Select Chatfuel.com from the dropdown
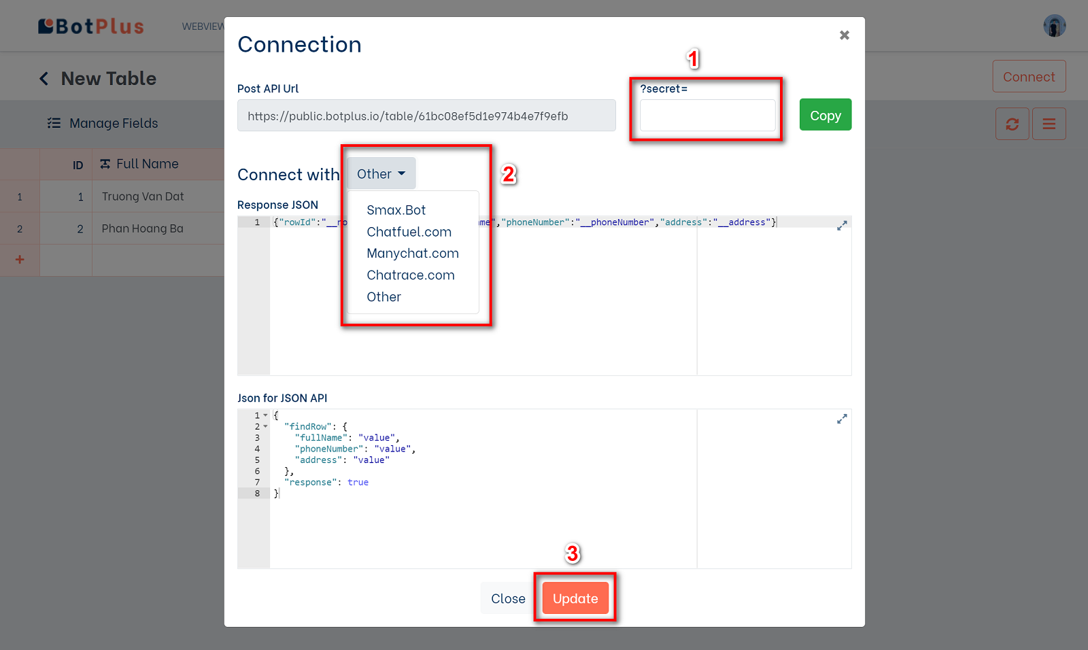Viewport: 1088px width, 650px height. coord(409,232)
